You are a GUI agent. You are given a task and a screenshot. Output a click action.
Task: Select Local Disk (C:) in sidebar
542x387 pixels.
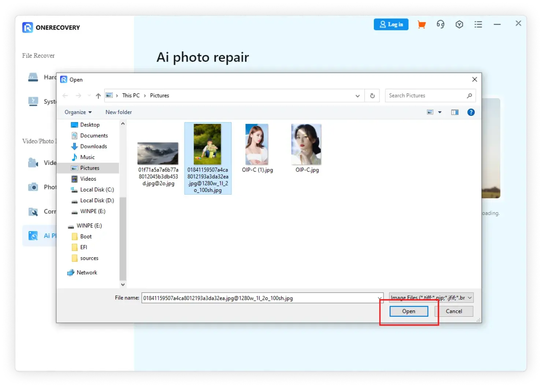97,189
